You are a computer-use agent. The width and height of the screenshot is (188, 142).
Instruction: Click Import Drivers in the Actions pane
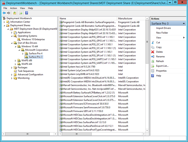point(164,28)
